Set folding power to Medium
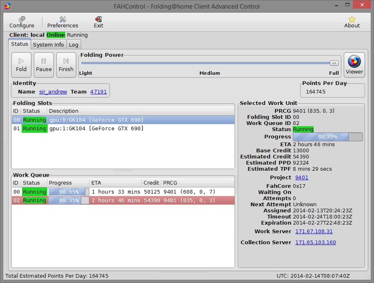The height and width of the screenshot is (283, 374). click(210, 73)
